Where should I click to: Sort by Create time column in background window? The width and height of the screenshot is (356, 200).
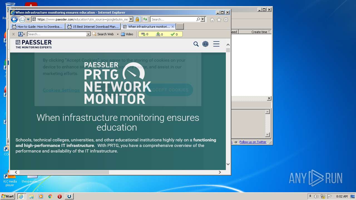[x=255, y=32]
